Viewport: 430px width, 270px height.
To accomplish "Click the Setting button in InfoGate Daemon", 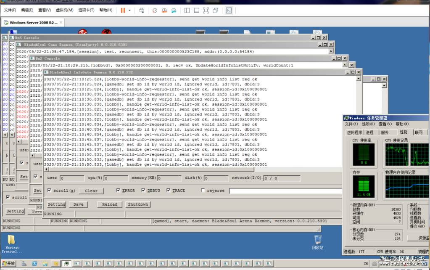I will 56,204.
